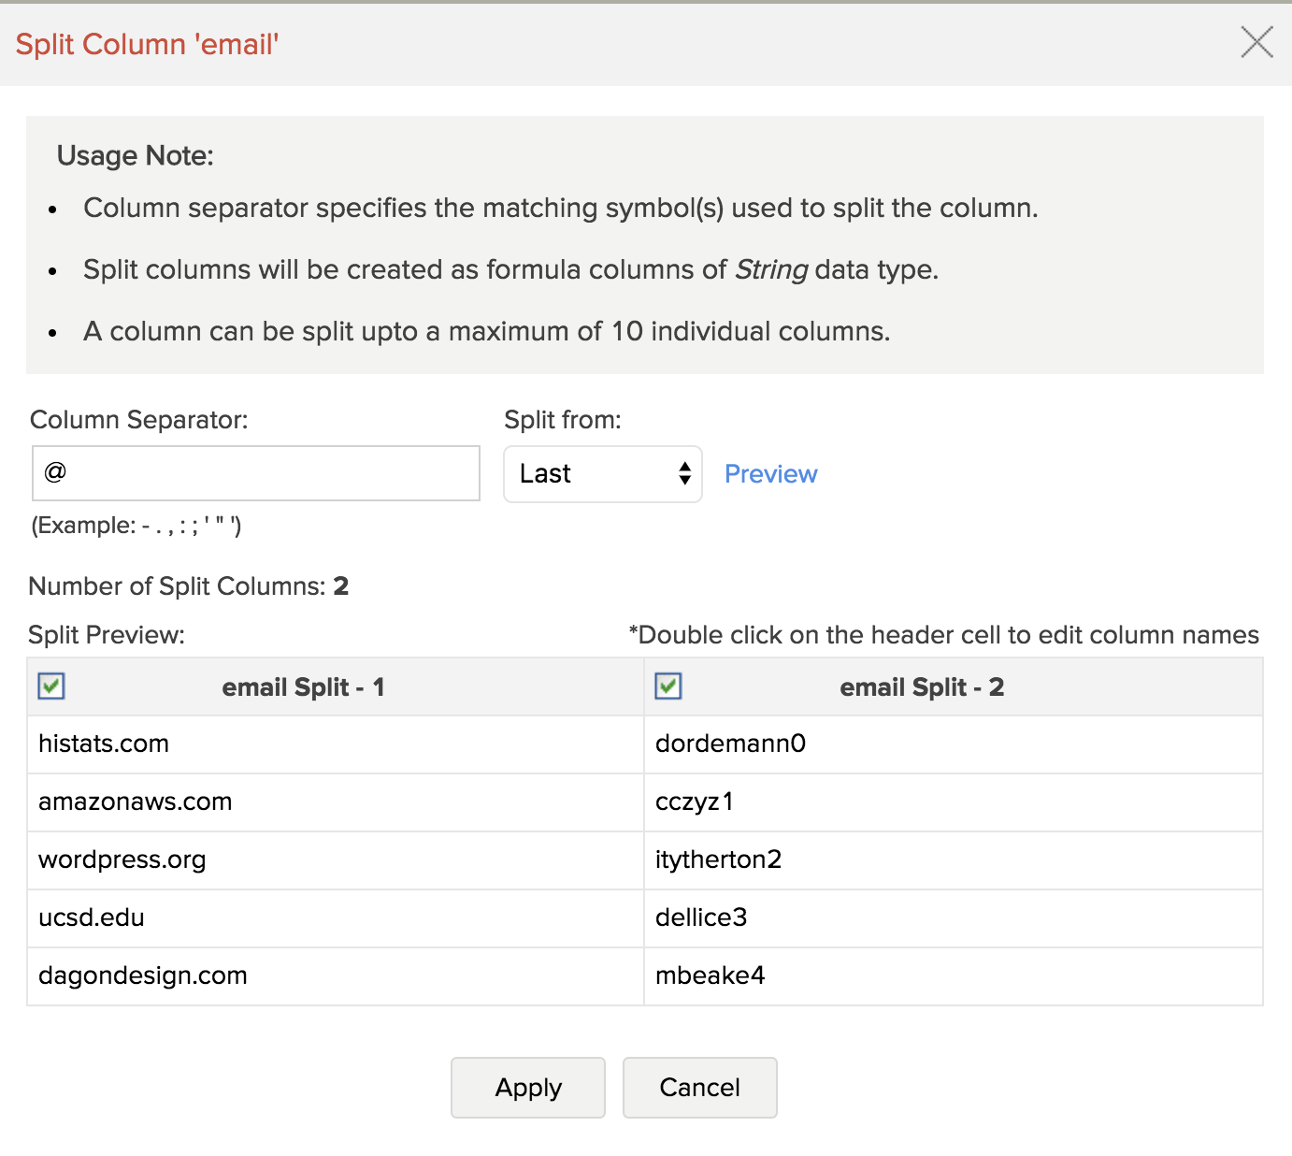Open the Split from dropdown
The width and height of the screenshot is (1292, 1156).
(602, 474)
